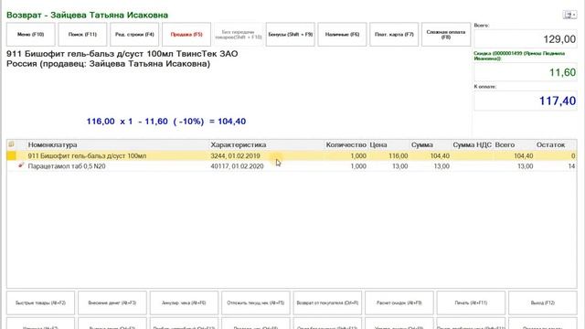
Task: Select row Парацетамол таб 0,5 N20
Action: point(292,166)
